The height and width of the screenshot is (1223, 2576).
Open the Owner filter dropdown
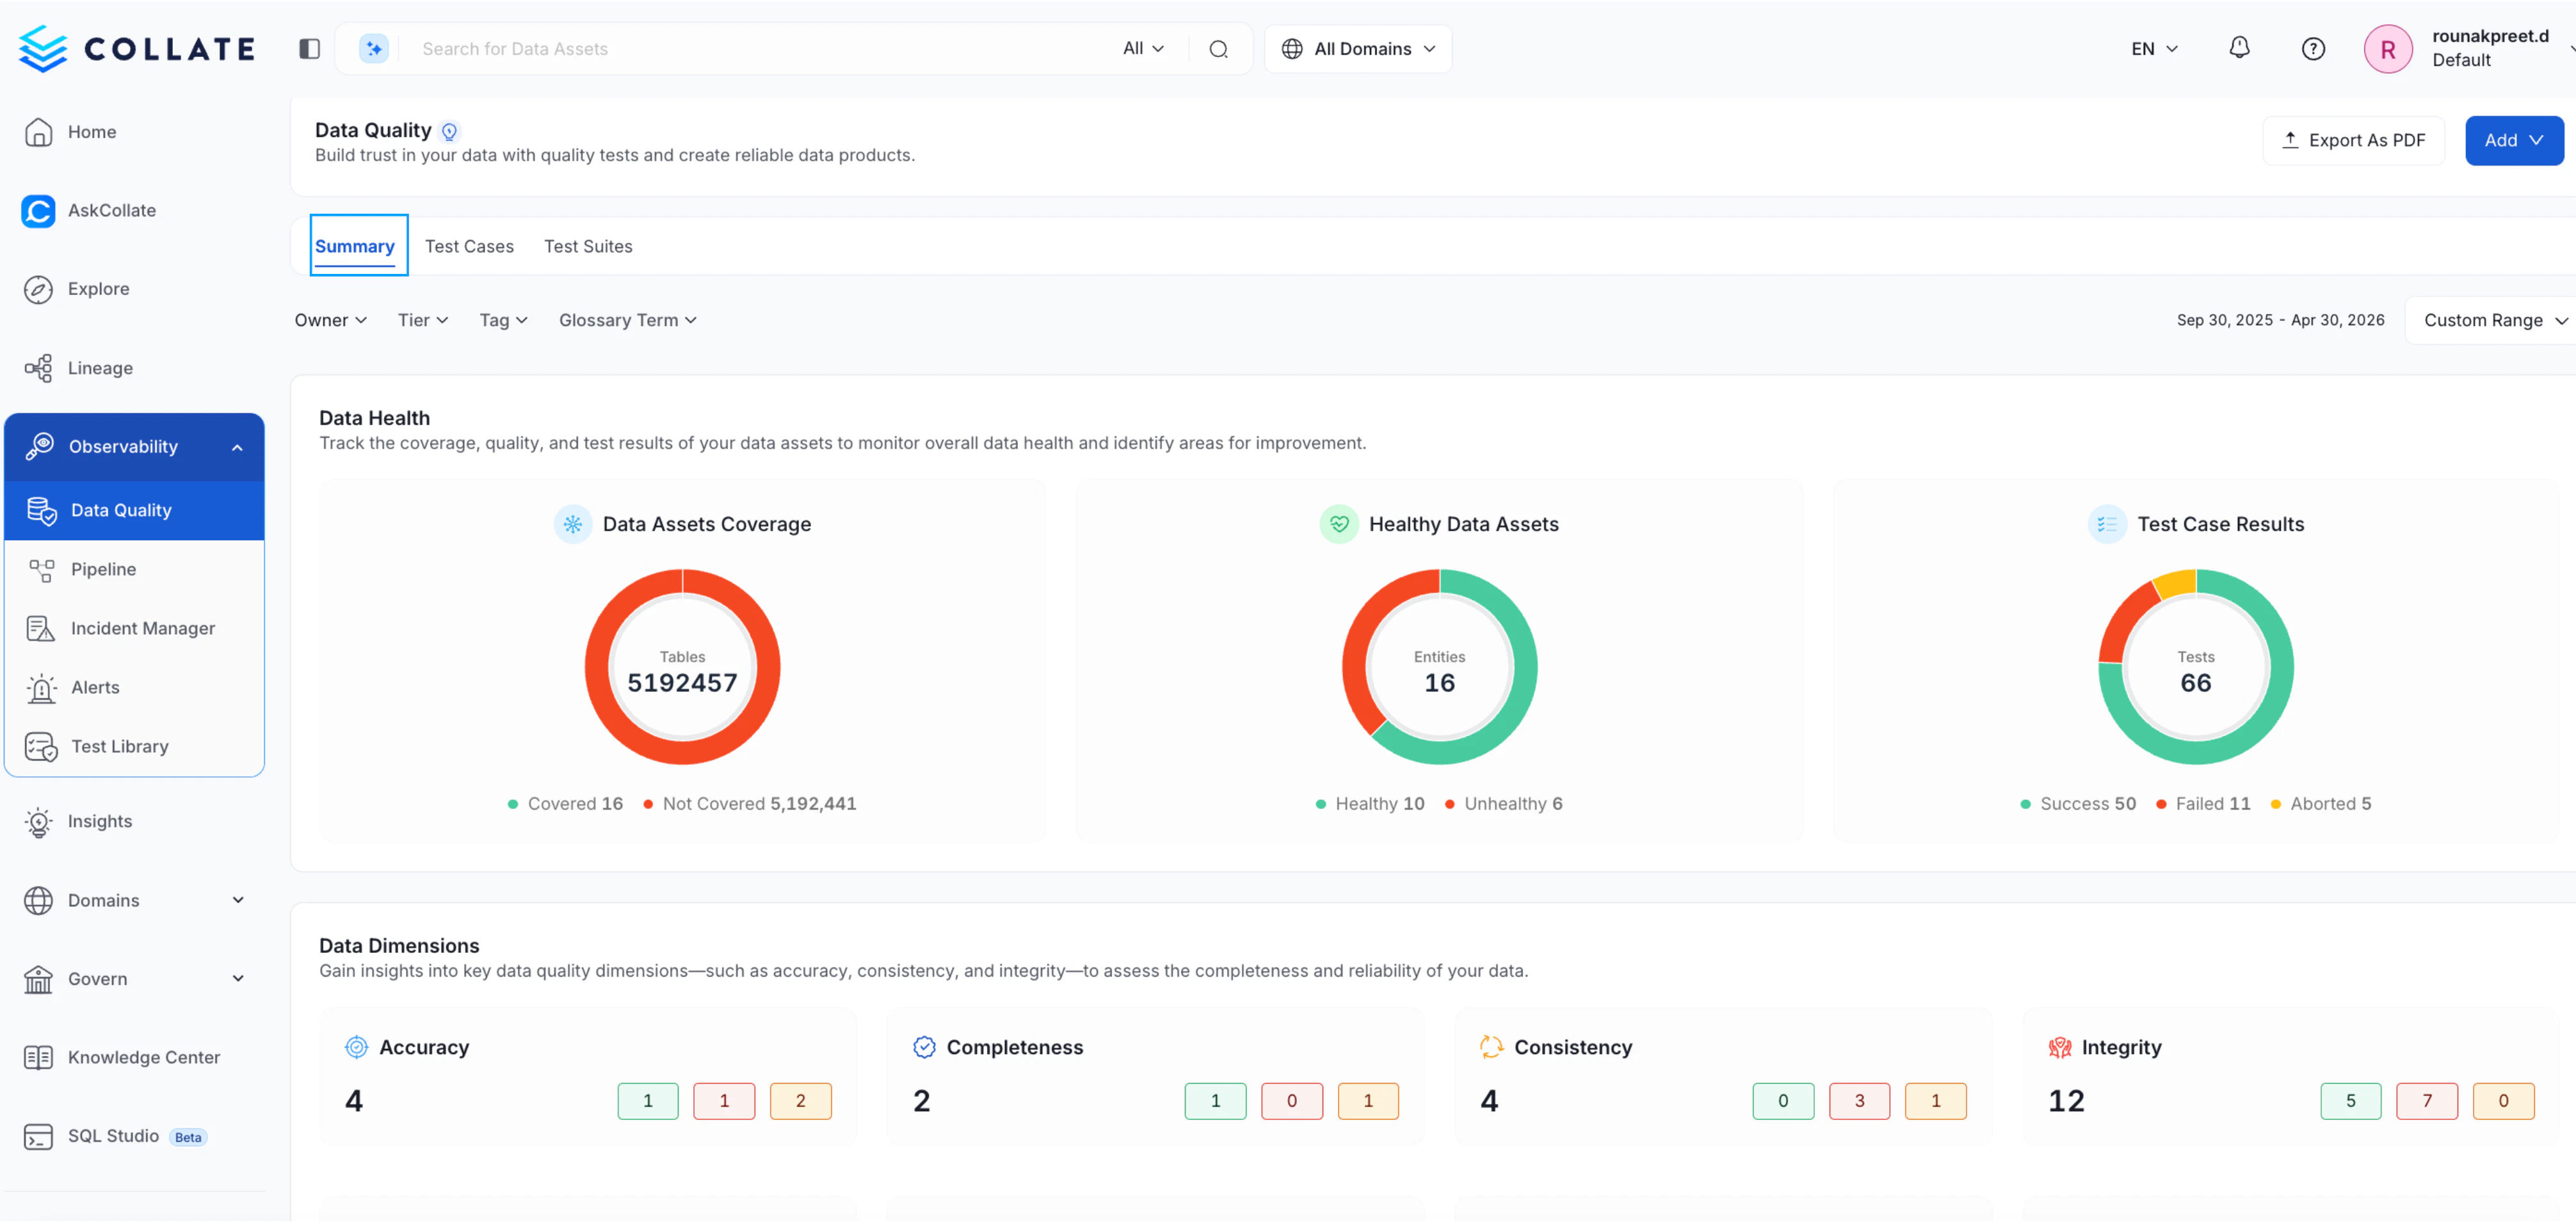(x=330, y=320)
